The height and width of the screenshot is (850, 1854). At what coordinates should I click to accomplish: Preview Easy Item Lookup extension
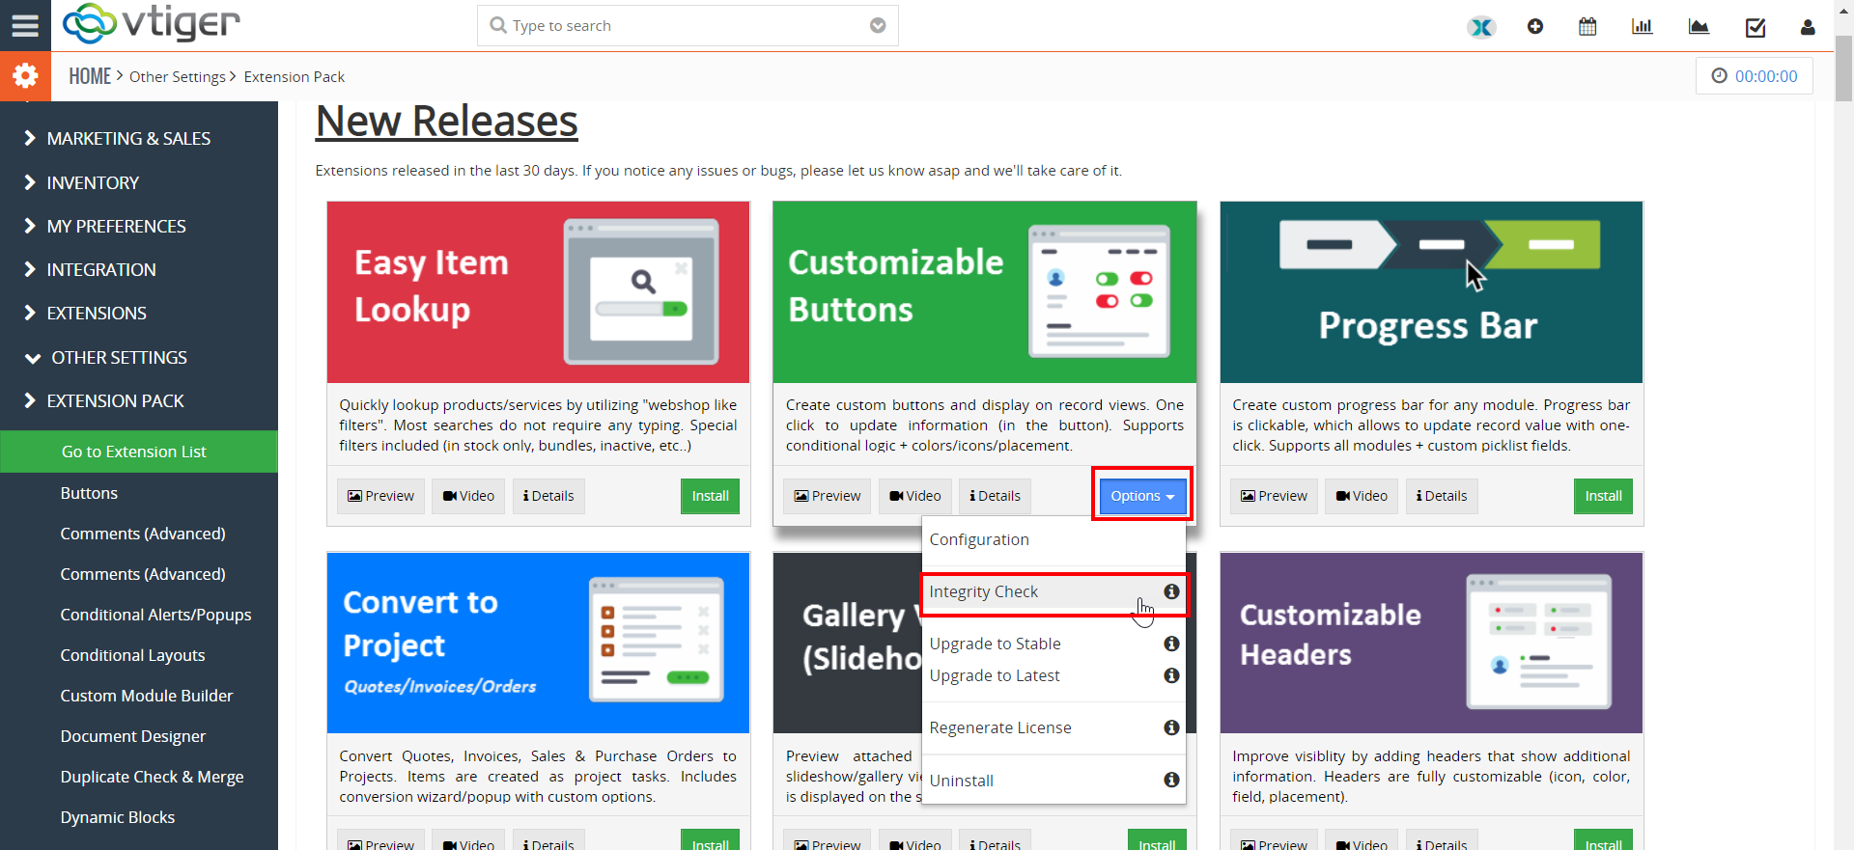(380, 496)
